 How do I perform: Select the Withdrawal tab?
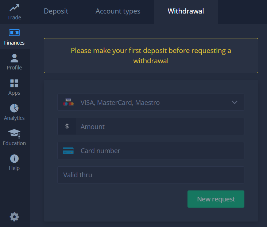point(186,11)
